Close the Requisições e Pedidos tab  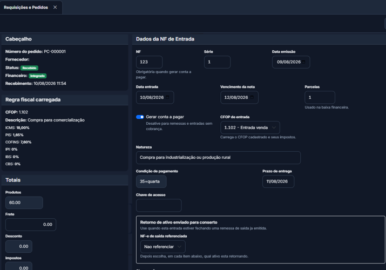coord(55,8)
